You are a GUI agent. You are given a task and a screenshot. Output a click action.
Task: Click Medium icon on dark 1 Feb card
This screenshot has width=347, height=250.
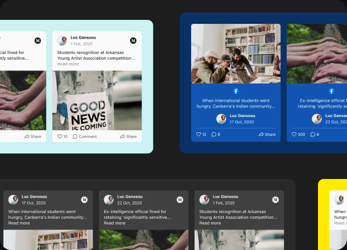[x=275, y=200]
